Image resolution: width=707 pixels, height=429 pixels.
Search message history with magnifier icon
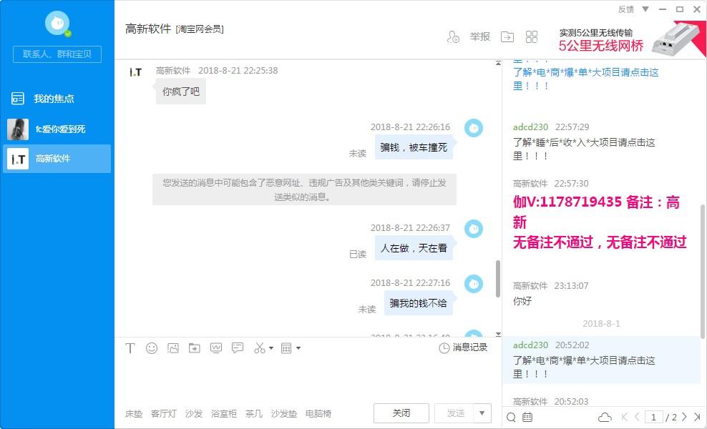pyautogui.click(x=511, y=417)
